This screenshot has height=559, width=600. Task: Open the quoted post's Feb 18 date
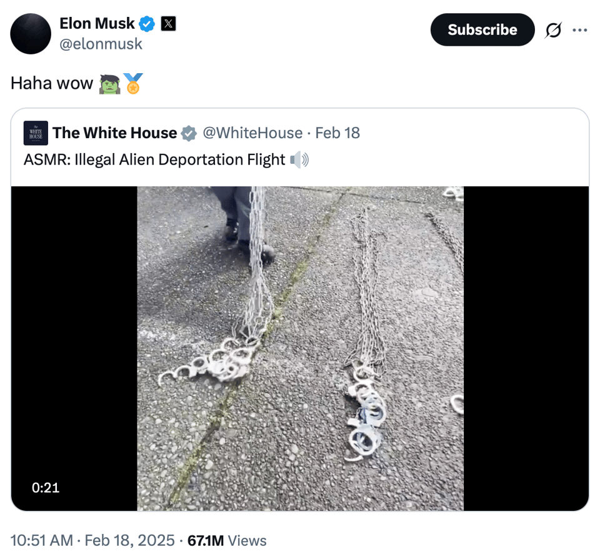[337, 133]
